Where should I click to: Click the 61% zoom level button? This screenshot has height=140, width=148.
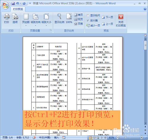tap(111, 138)
